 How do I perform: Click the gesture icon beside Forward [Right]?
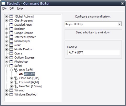tap(16, 82)
